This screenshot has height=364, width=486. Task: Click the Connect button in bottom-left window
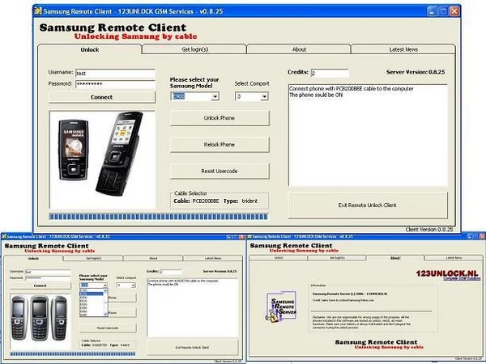(x=40, y=286)
